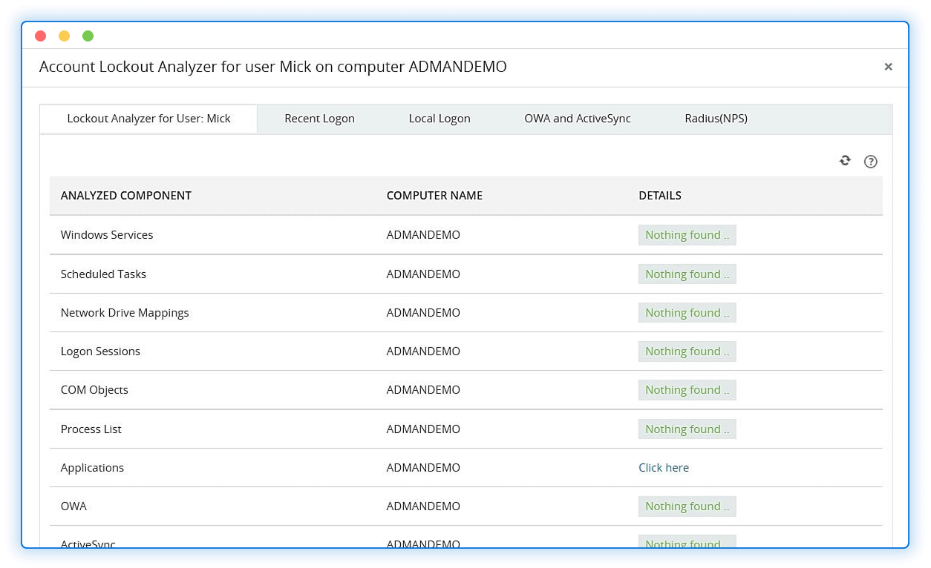Open the help icon next to refresh

(x=870, y=161)
